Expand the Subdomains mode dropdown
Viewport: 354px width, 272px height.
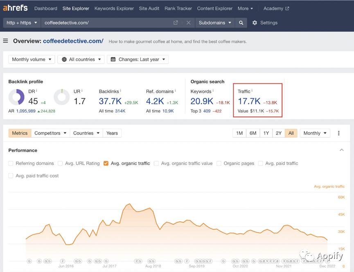215,23
